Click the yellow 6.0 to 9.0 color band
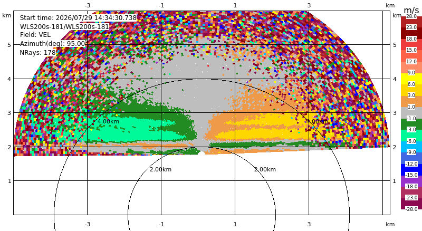422x231 pixels. (x=411, y=79)
